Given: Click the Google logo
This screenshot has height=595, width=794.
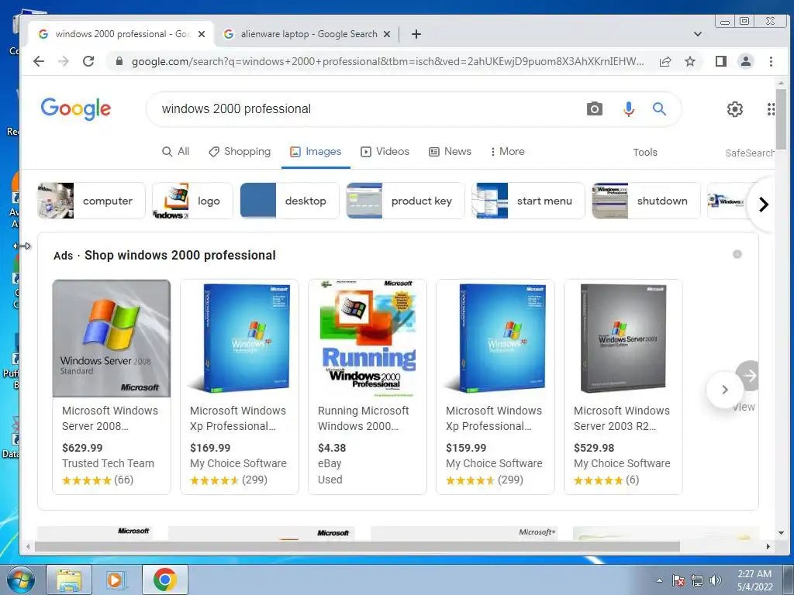Looking at the screenshot, I should [x=75, y=108].
